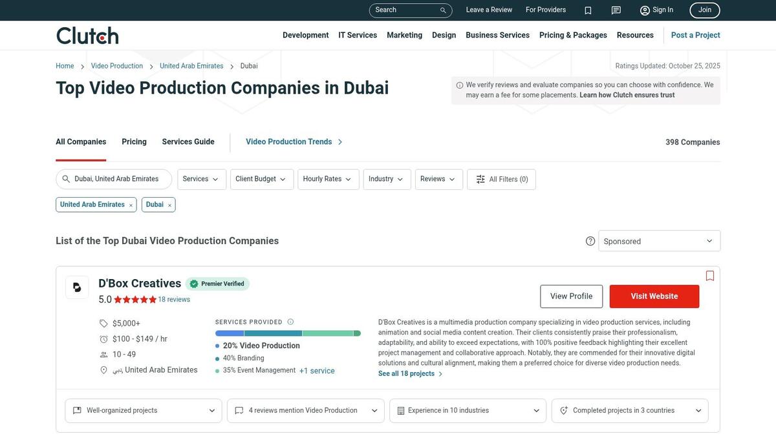This screenshot has height=436, width=776.
Task: Click the bookmark icon in top bar
Action: click(588, 10)
